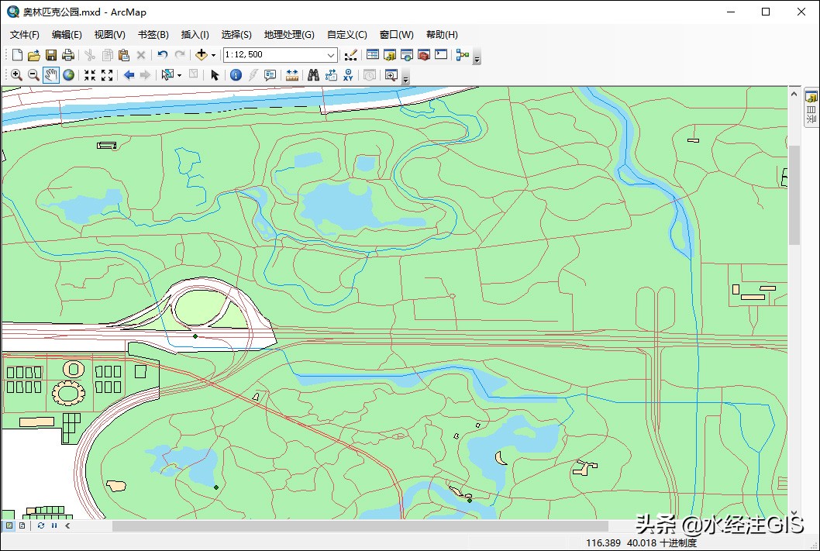Expand the Add Data dropdown arrow

(x=212, y=54)
